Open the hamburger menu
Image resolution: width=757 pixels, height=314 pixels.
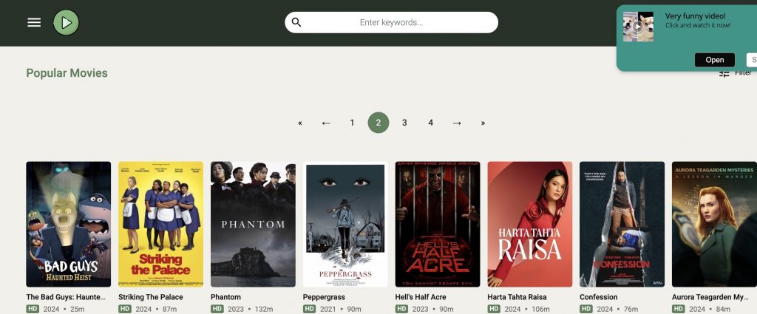34,22
